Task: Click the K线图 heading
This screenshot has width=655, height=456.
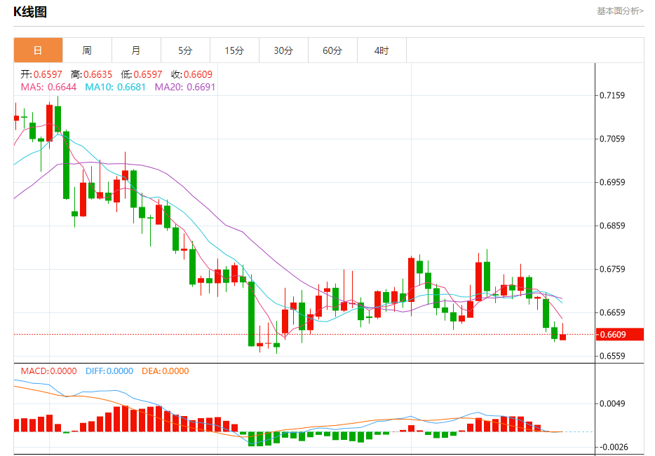Action: [x=30, y=12]
